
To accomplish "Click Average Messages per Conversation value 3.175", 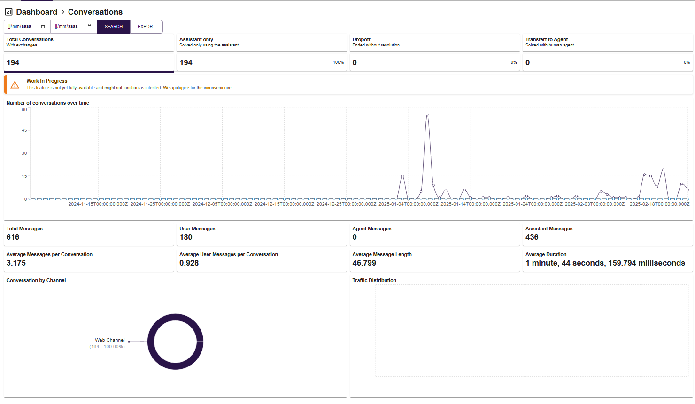I will coord(16,263).
